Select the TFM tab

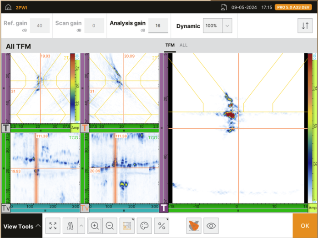tap(170, 46)
